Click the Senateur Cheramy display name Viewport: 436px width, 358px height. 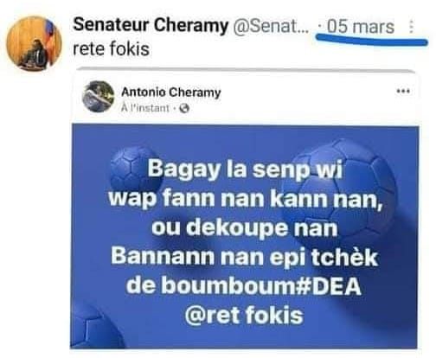click(151, 25)
